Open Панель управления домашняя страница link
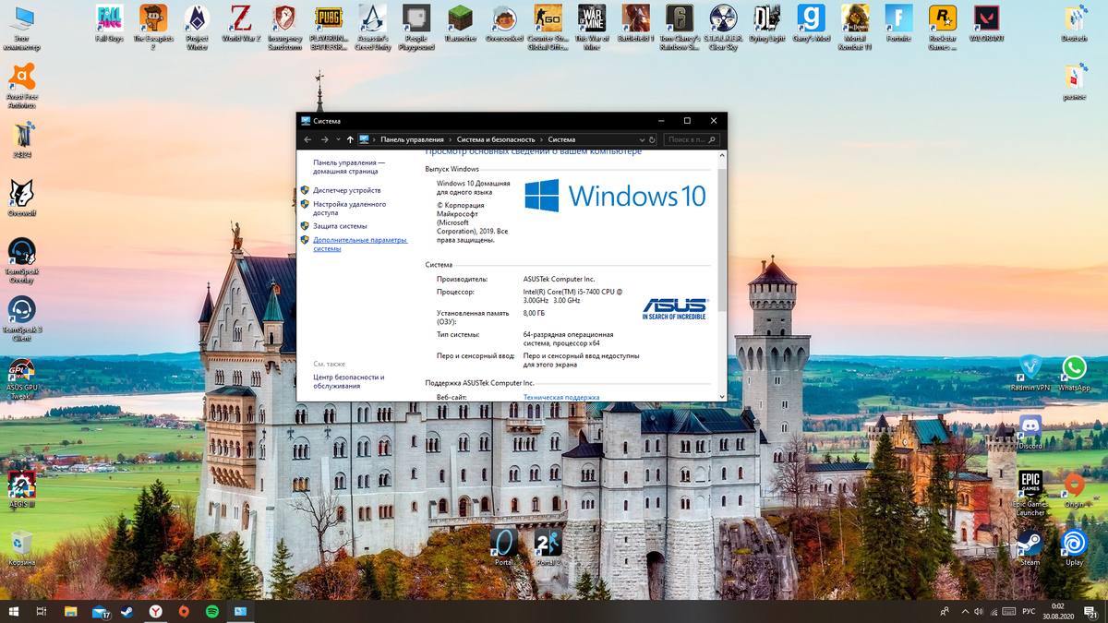Screen dimensions: 1108x623 point(349,166)
